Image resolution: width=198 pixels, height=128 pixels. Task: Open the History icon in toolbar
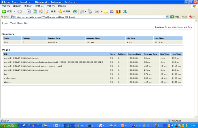point(75,12)
